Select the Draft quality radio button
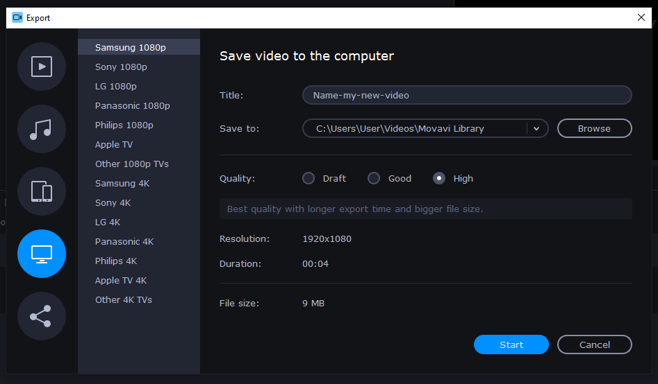This screenshot has height=384, width=658. [309, 178]
